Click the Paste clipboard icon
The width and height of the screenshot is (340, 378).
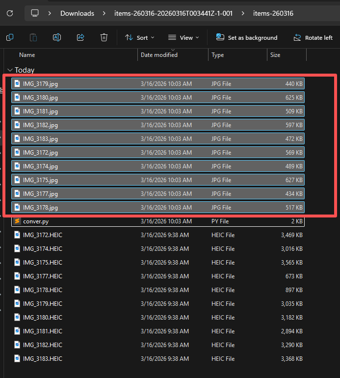33,37
